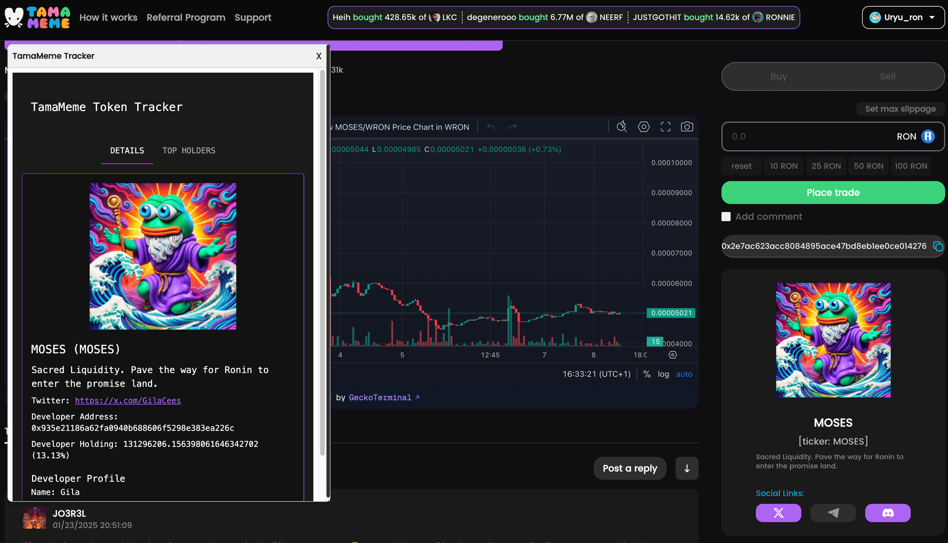Viewport: 948px width, 543px height.
Task: Open the x.com/GilaCees Twitter link
Action: 128,401
